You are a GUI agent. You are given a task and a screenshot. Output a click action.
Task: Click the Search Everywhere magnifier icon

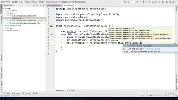coord(173,2)
